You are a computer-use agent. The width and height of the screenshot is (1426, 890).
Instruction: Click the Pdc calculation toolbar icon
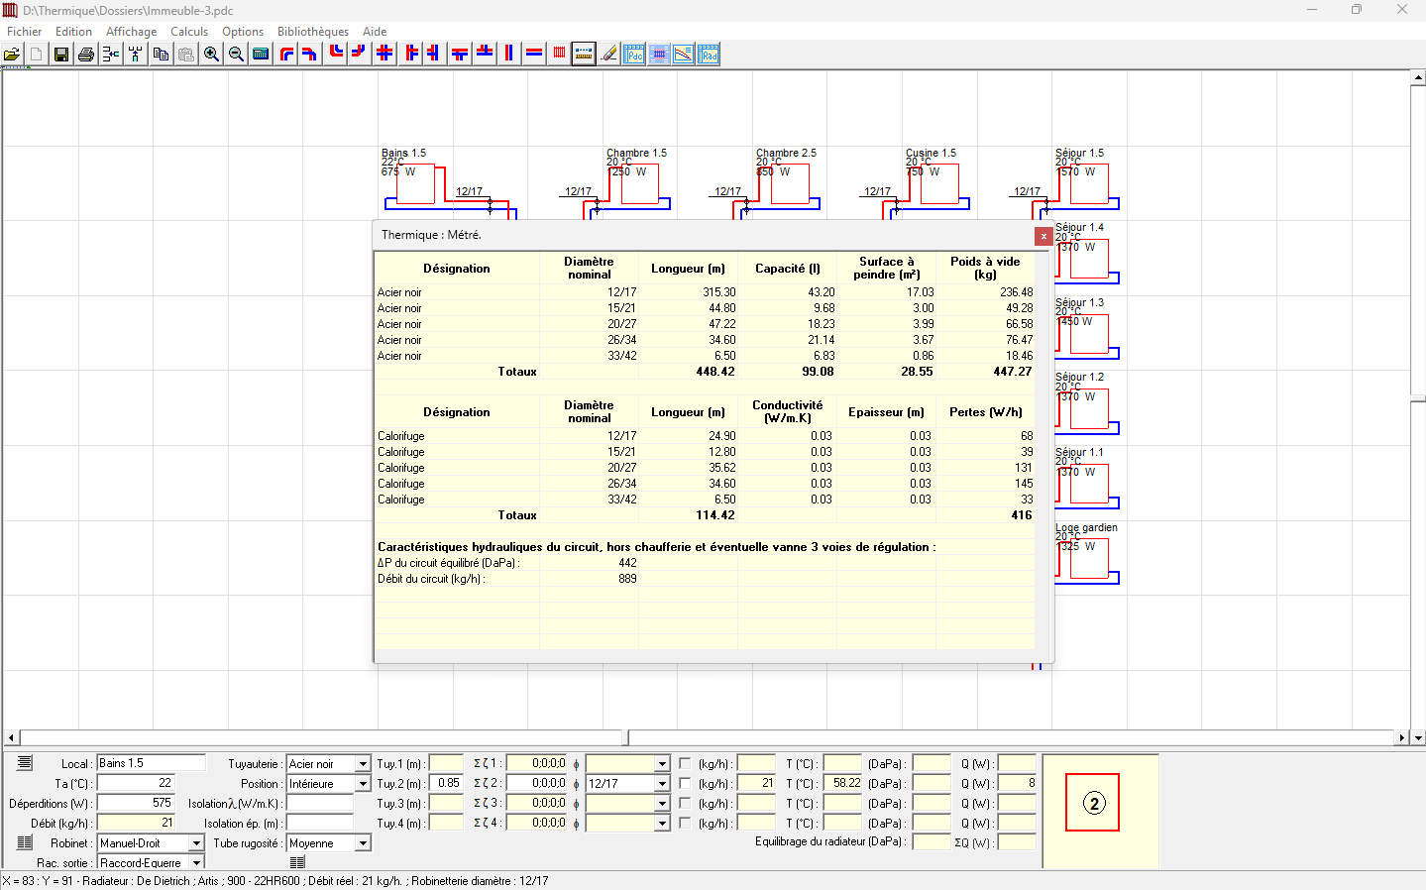633,55
